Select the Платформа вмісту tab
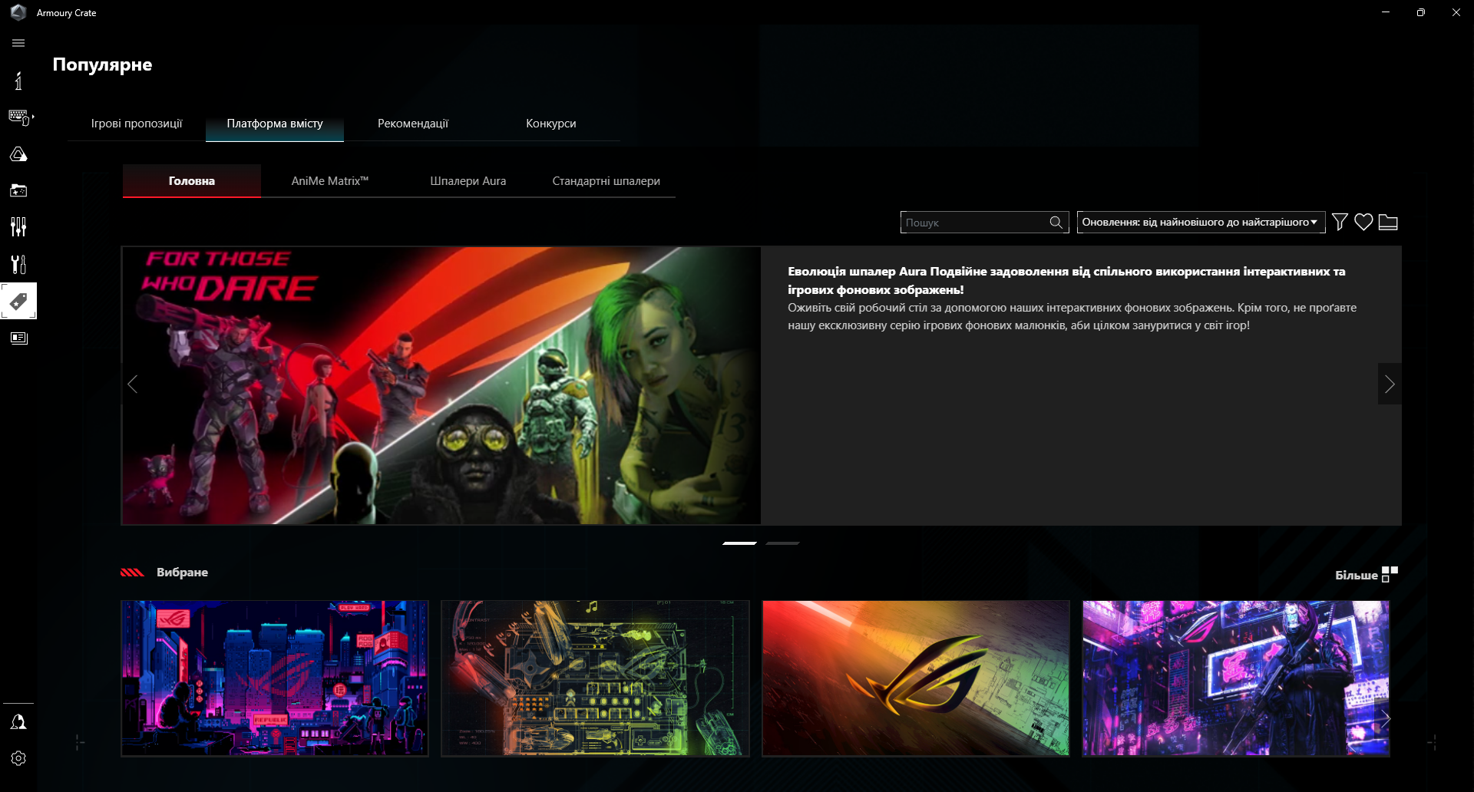The width and height of the screenshot is (1474, 792). 275,124
